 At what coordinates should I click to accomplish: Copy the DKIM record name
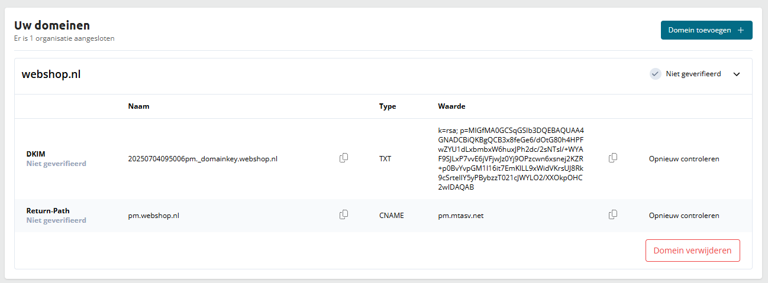pyautogui.click(x=344, y=158)
